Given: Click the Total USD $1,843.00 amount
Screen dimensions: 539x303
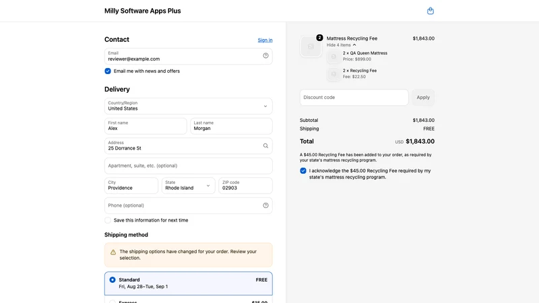Looking at the screenshot, I should click(414, 141).
